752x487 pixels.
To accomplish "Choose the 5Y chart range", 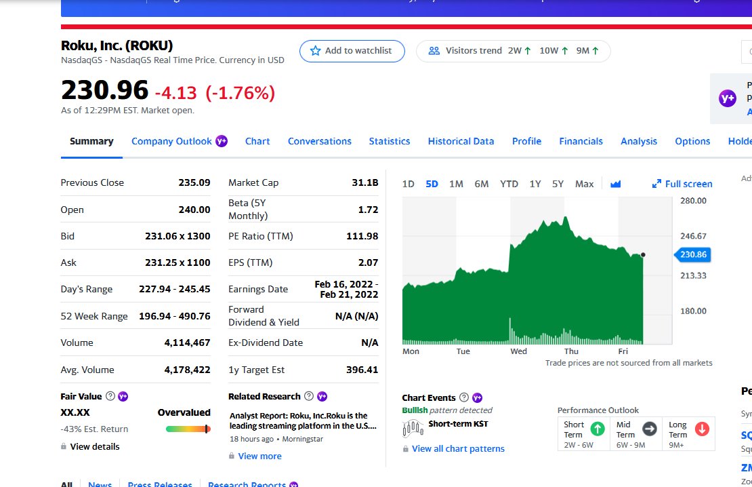I will [x=558, y=184].
